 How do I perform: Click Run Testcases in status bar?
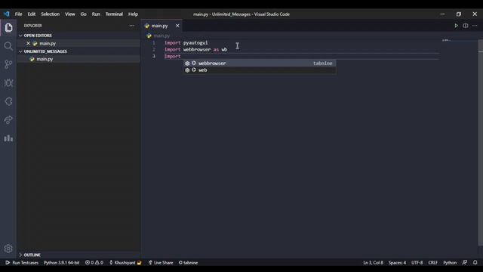click(x=22, y=262)
